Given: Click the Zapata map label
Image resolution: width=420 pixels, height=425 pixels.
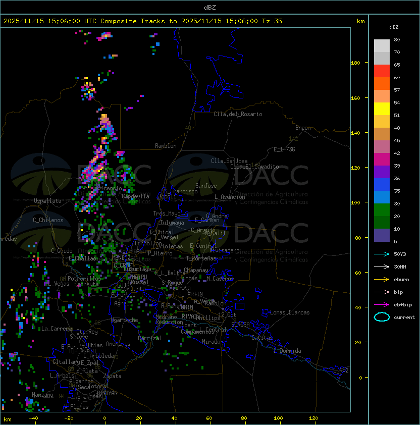Looking at the screenshot, I should point(112,376).
